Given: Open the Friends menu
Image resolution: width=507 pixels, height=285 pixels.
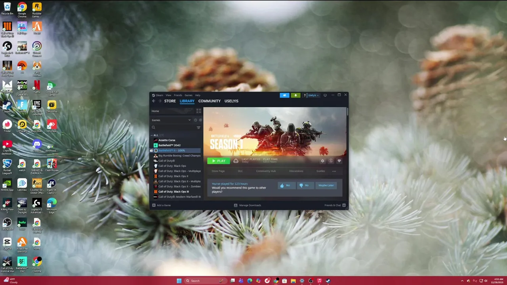Looking at the screenshot, I should coord(178,95).
